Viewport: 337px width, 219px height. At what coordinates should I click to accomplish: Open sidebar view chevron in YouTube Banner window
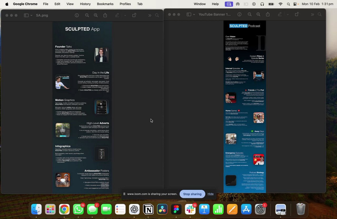click(194, 14)
